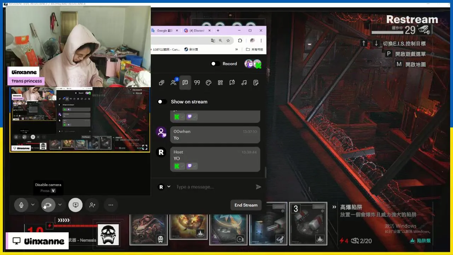Toggle the Twitch chip under Host's YO message

[192, 166]
